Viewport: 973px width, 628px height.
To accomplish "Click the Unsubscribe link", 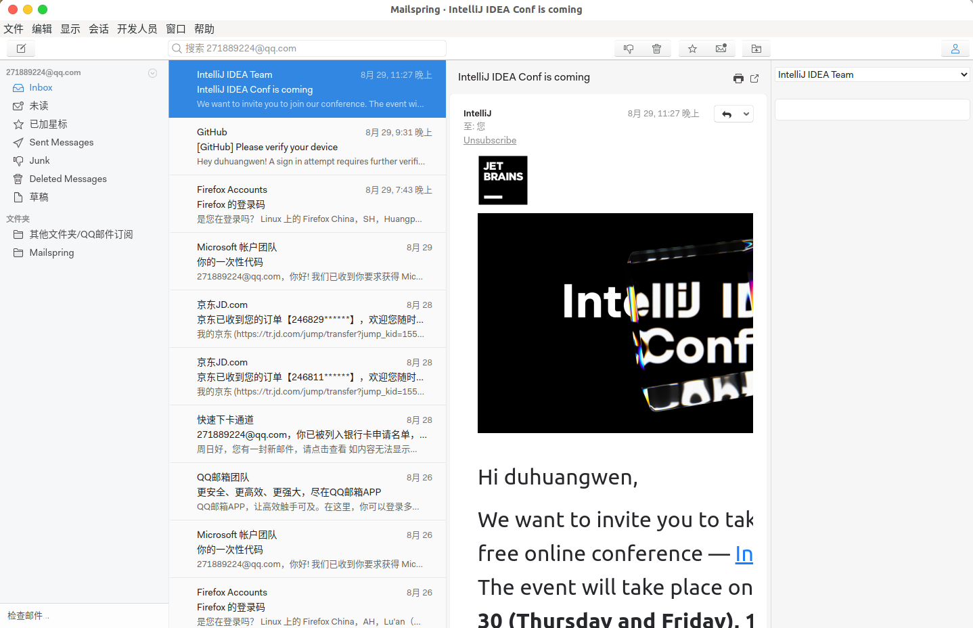I will point(490,141).
